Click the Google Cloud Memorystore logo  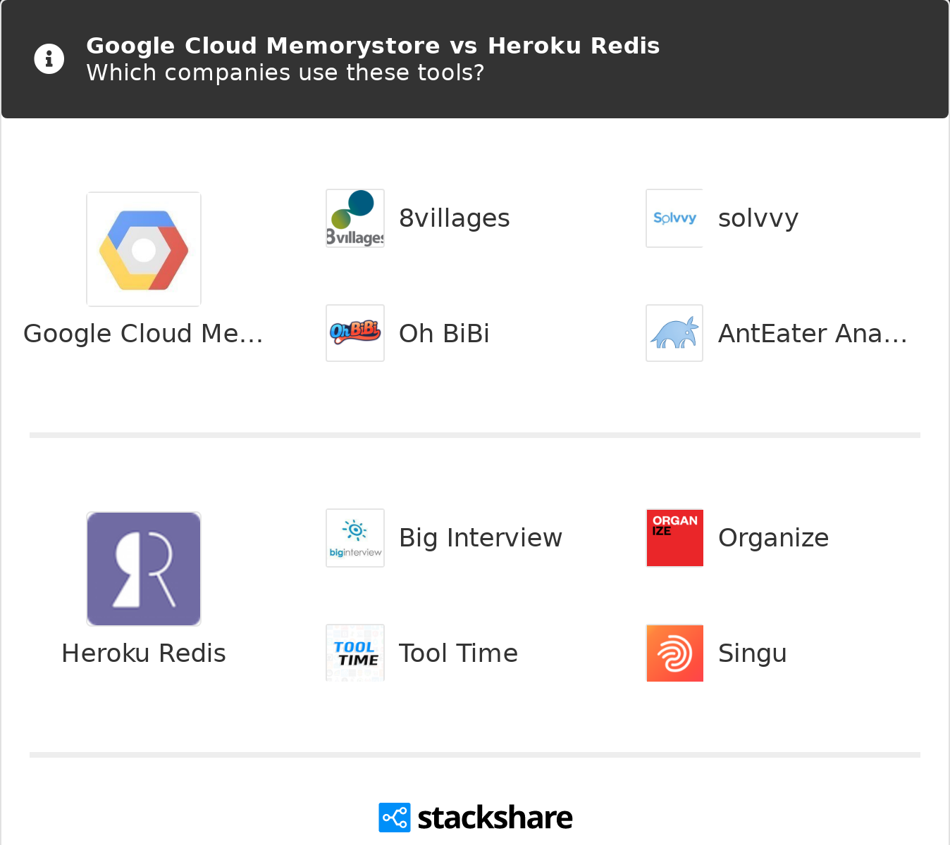coord(144,249)
